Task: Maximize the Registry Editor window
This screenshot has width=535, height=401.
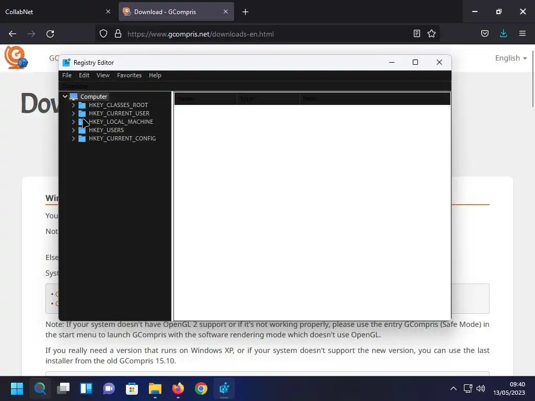Action: tap(415, 62)
